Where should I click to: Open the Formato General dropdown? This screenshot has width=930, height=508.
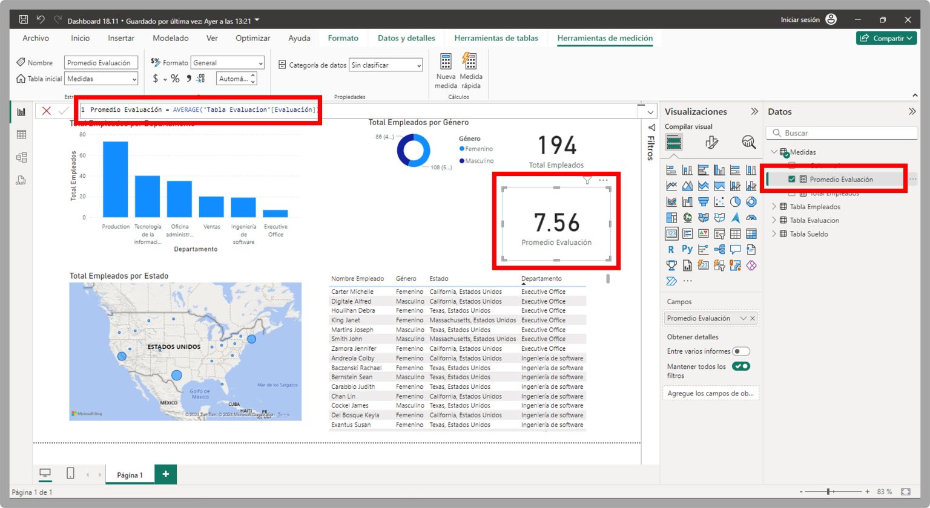point(262,62)
